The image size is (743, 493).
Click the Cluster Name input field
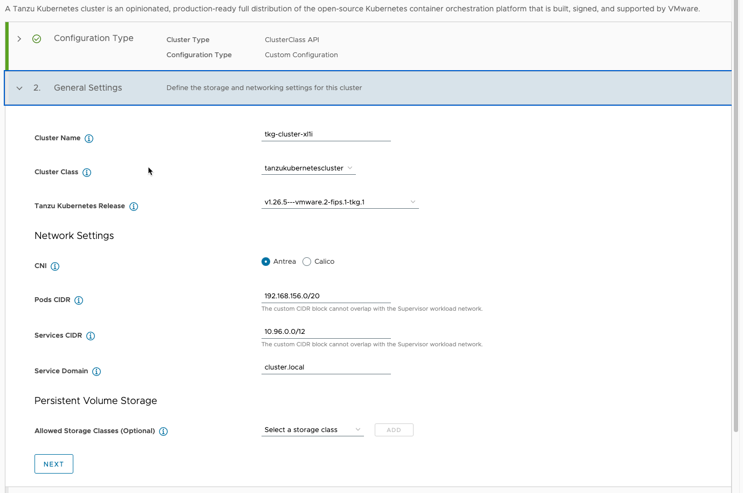(326, 134)
